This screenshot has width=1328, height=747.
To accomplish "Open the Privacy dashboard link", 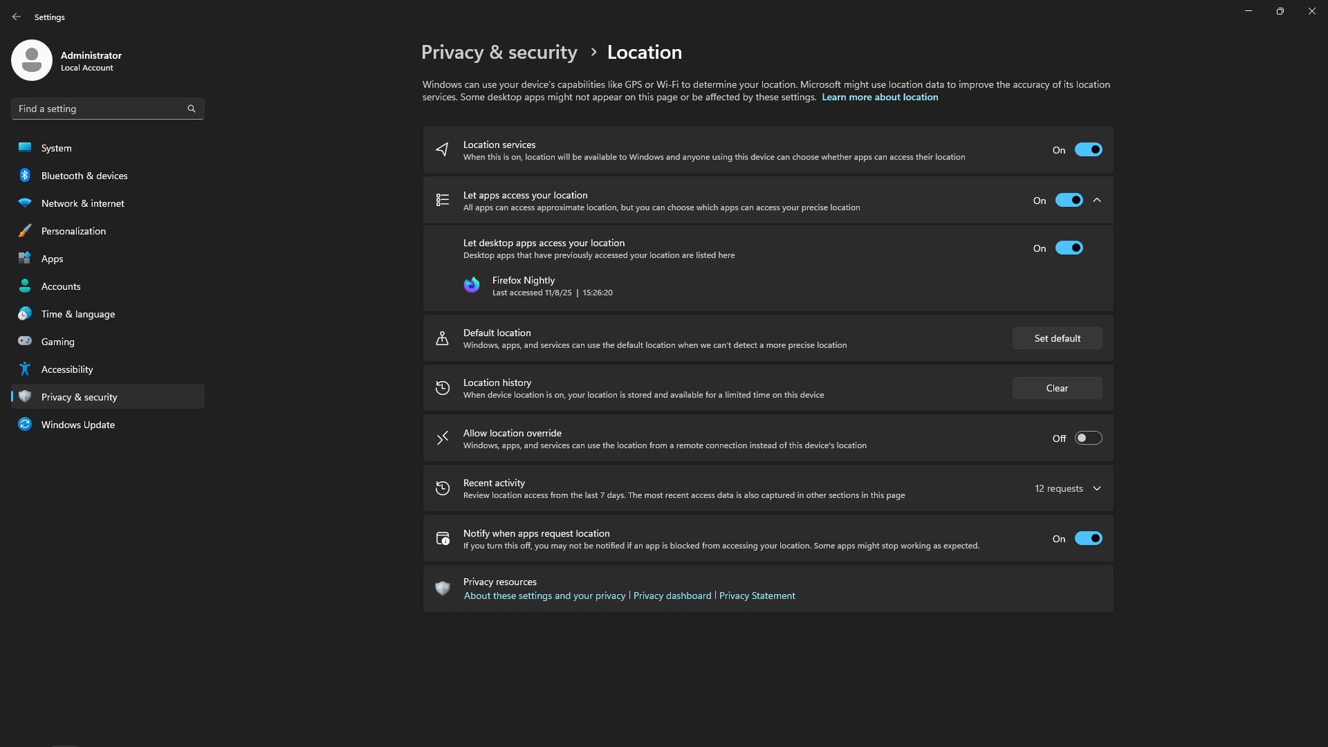I will (672, 596).
